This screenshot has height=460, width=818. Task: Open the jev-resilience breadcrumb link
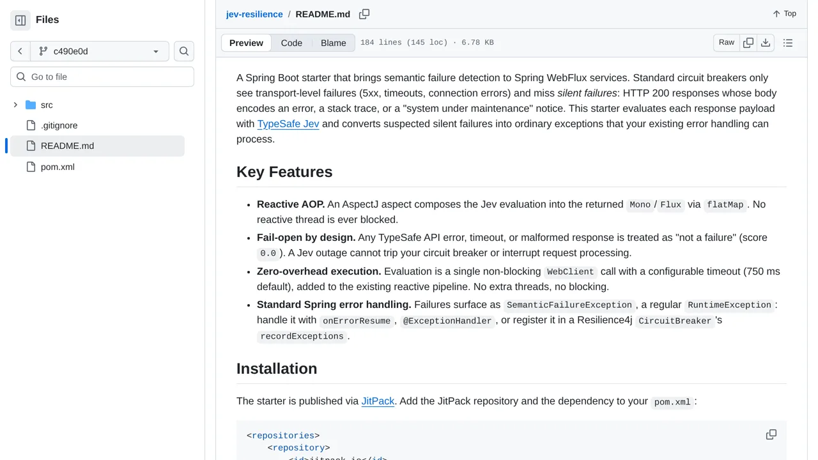tap(254, 14)
